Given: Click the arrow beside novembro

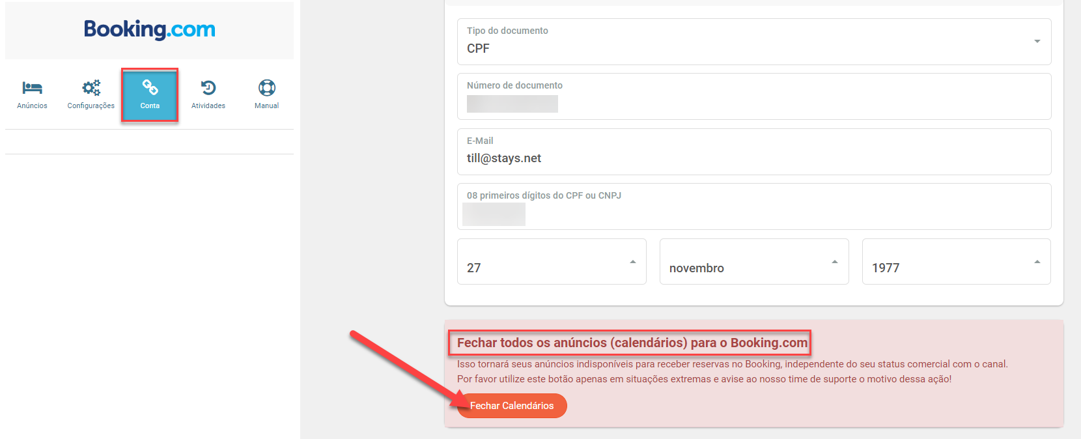Looking at the screenshot, I should [x=835, y=262].
